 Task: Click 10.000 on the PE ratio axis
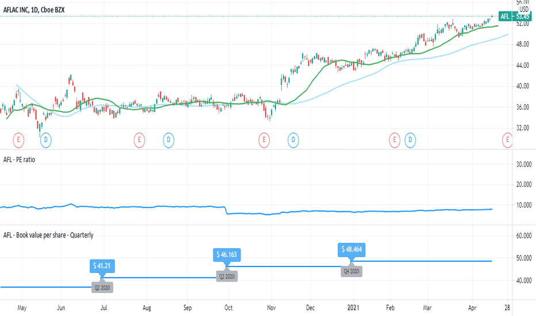coord(524,205)
